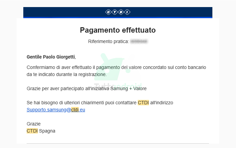
Task: Click the CTDI logo in header banner
Action: (x=118, y=12)
